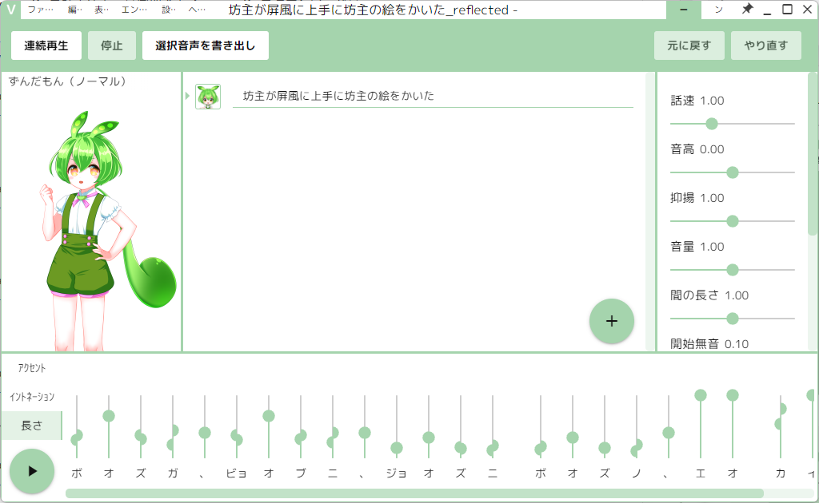Click the Zundamon character icon beside the text line
Image resolution: width=819 pixels, height=503 pixels.
click(x=208, y=97)
